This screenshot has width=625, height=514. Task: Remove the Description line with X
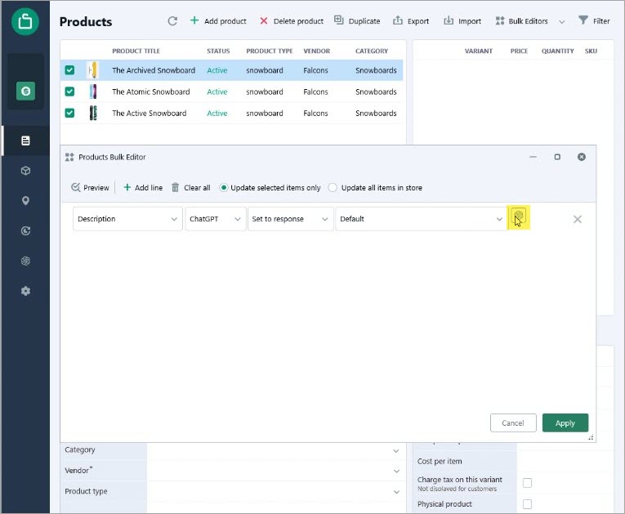pos(577,219)
